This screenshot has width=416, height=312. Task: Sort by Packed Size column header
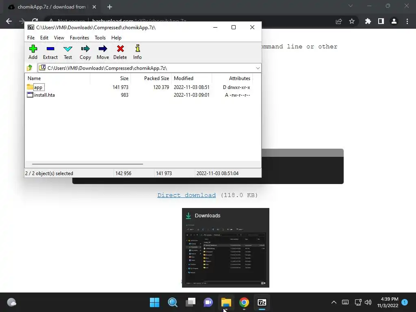(x=151, y=78)
